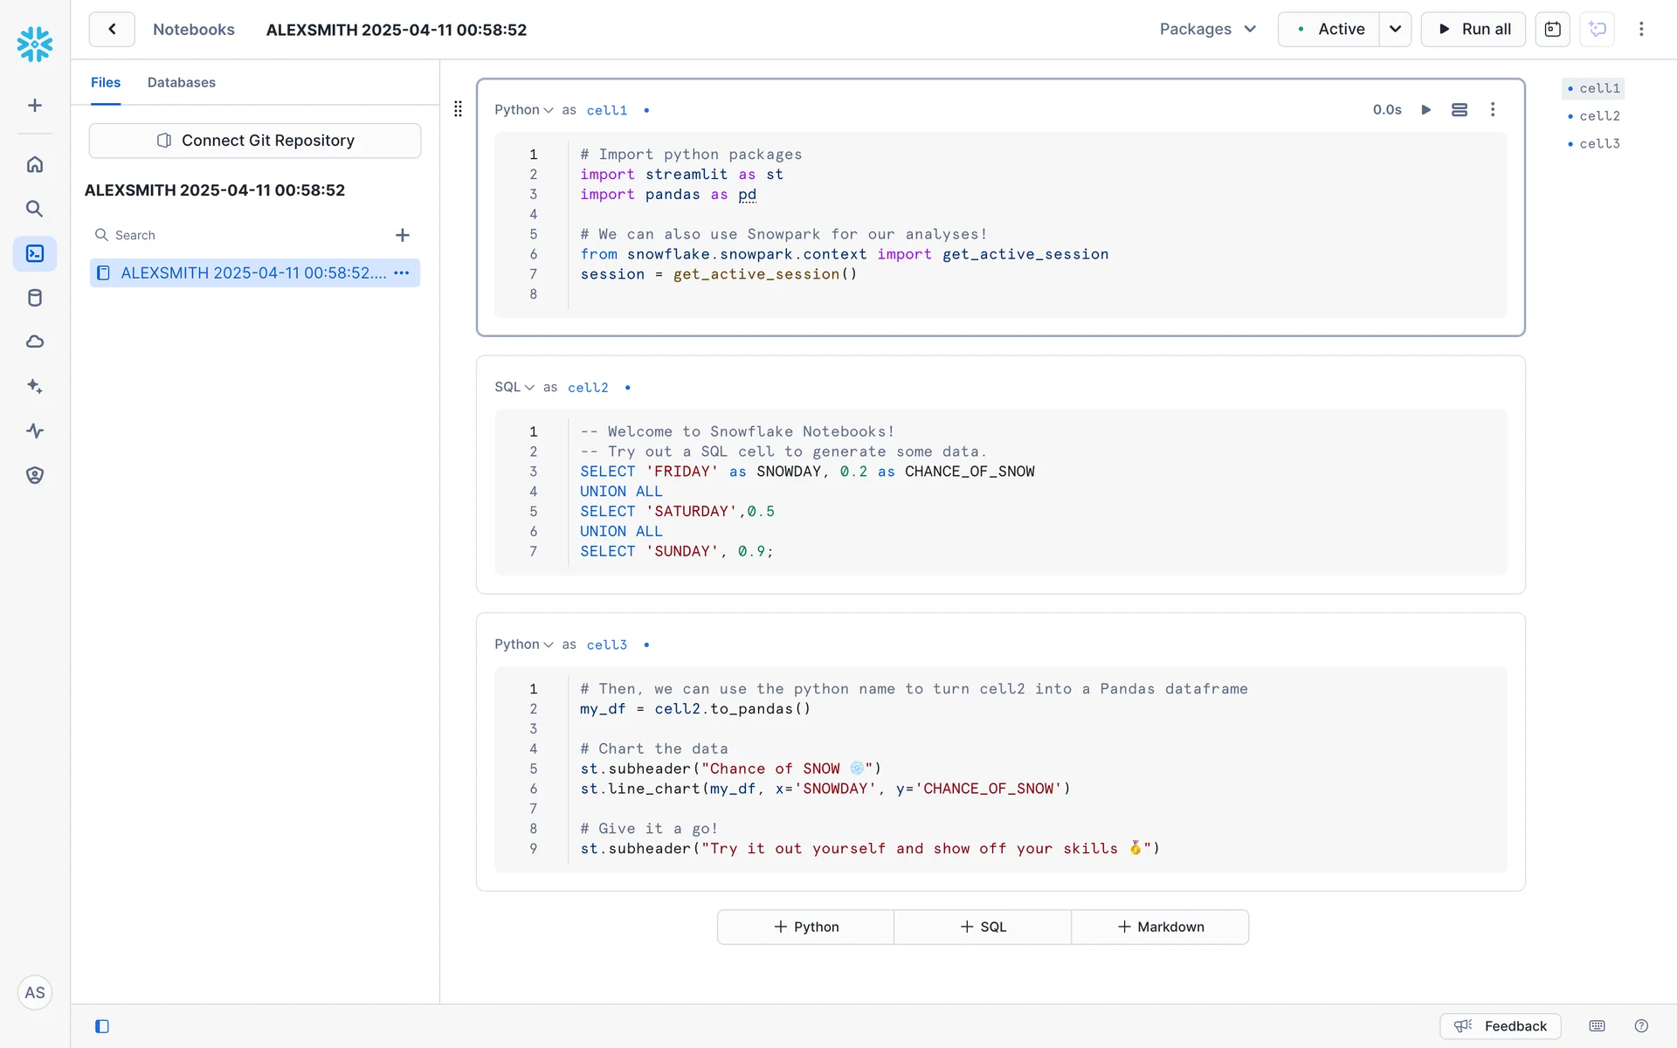Run cell1 with its play icon
The width and height of the screenshot is (1677, 1048).
point(1426,110)
